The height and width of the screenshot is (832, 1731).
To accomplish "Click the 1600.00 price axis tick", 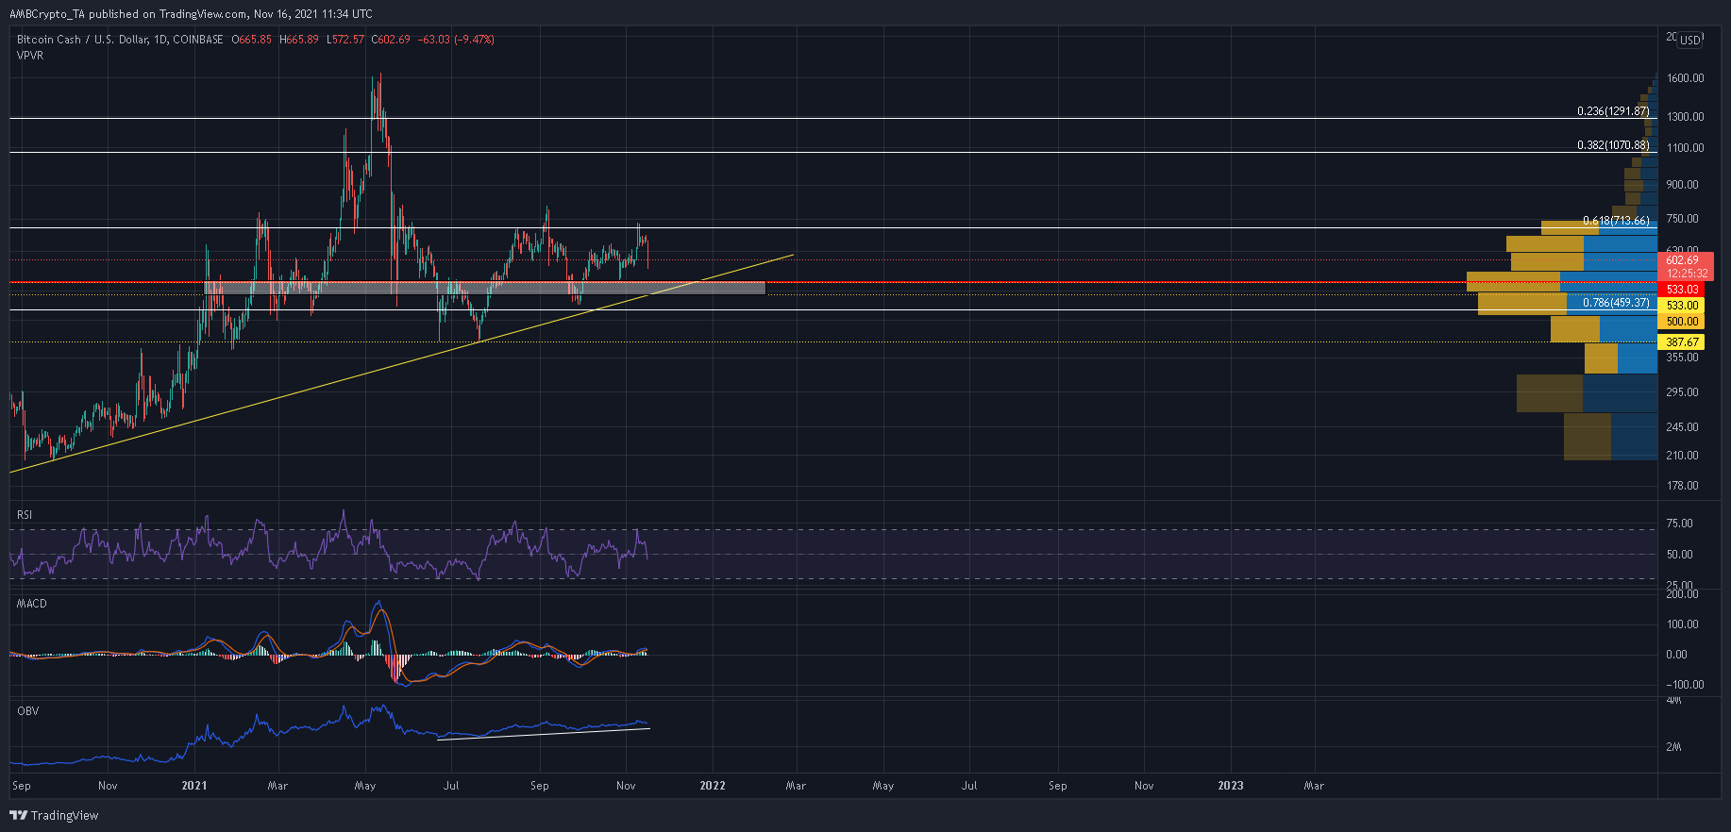I will click(1685, 78).
